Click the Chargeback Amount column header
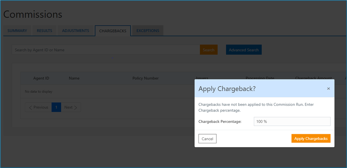The width and height of the screenshot is (347, 168). (313, 78)
